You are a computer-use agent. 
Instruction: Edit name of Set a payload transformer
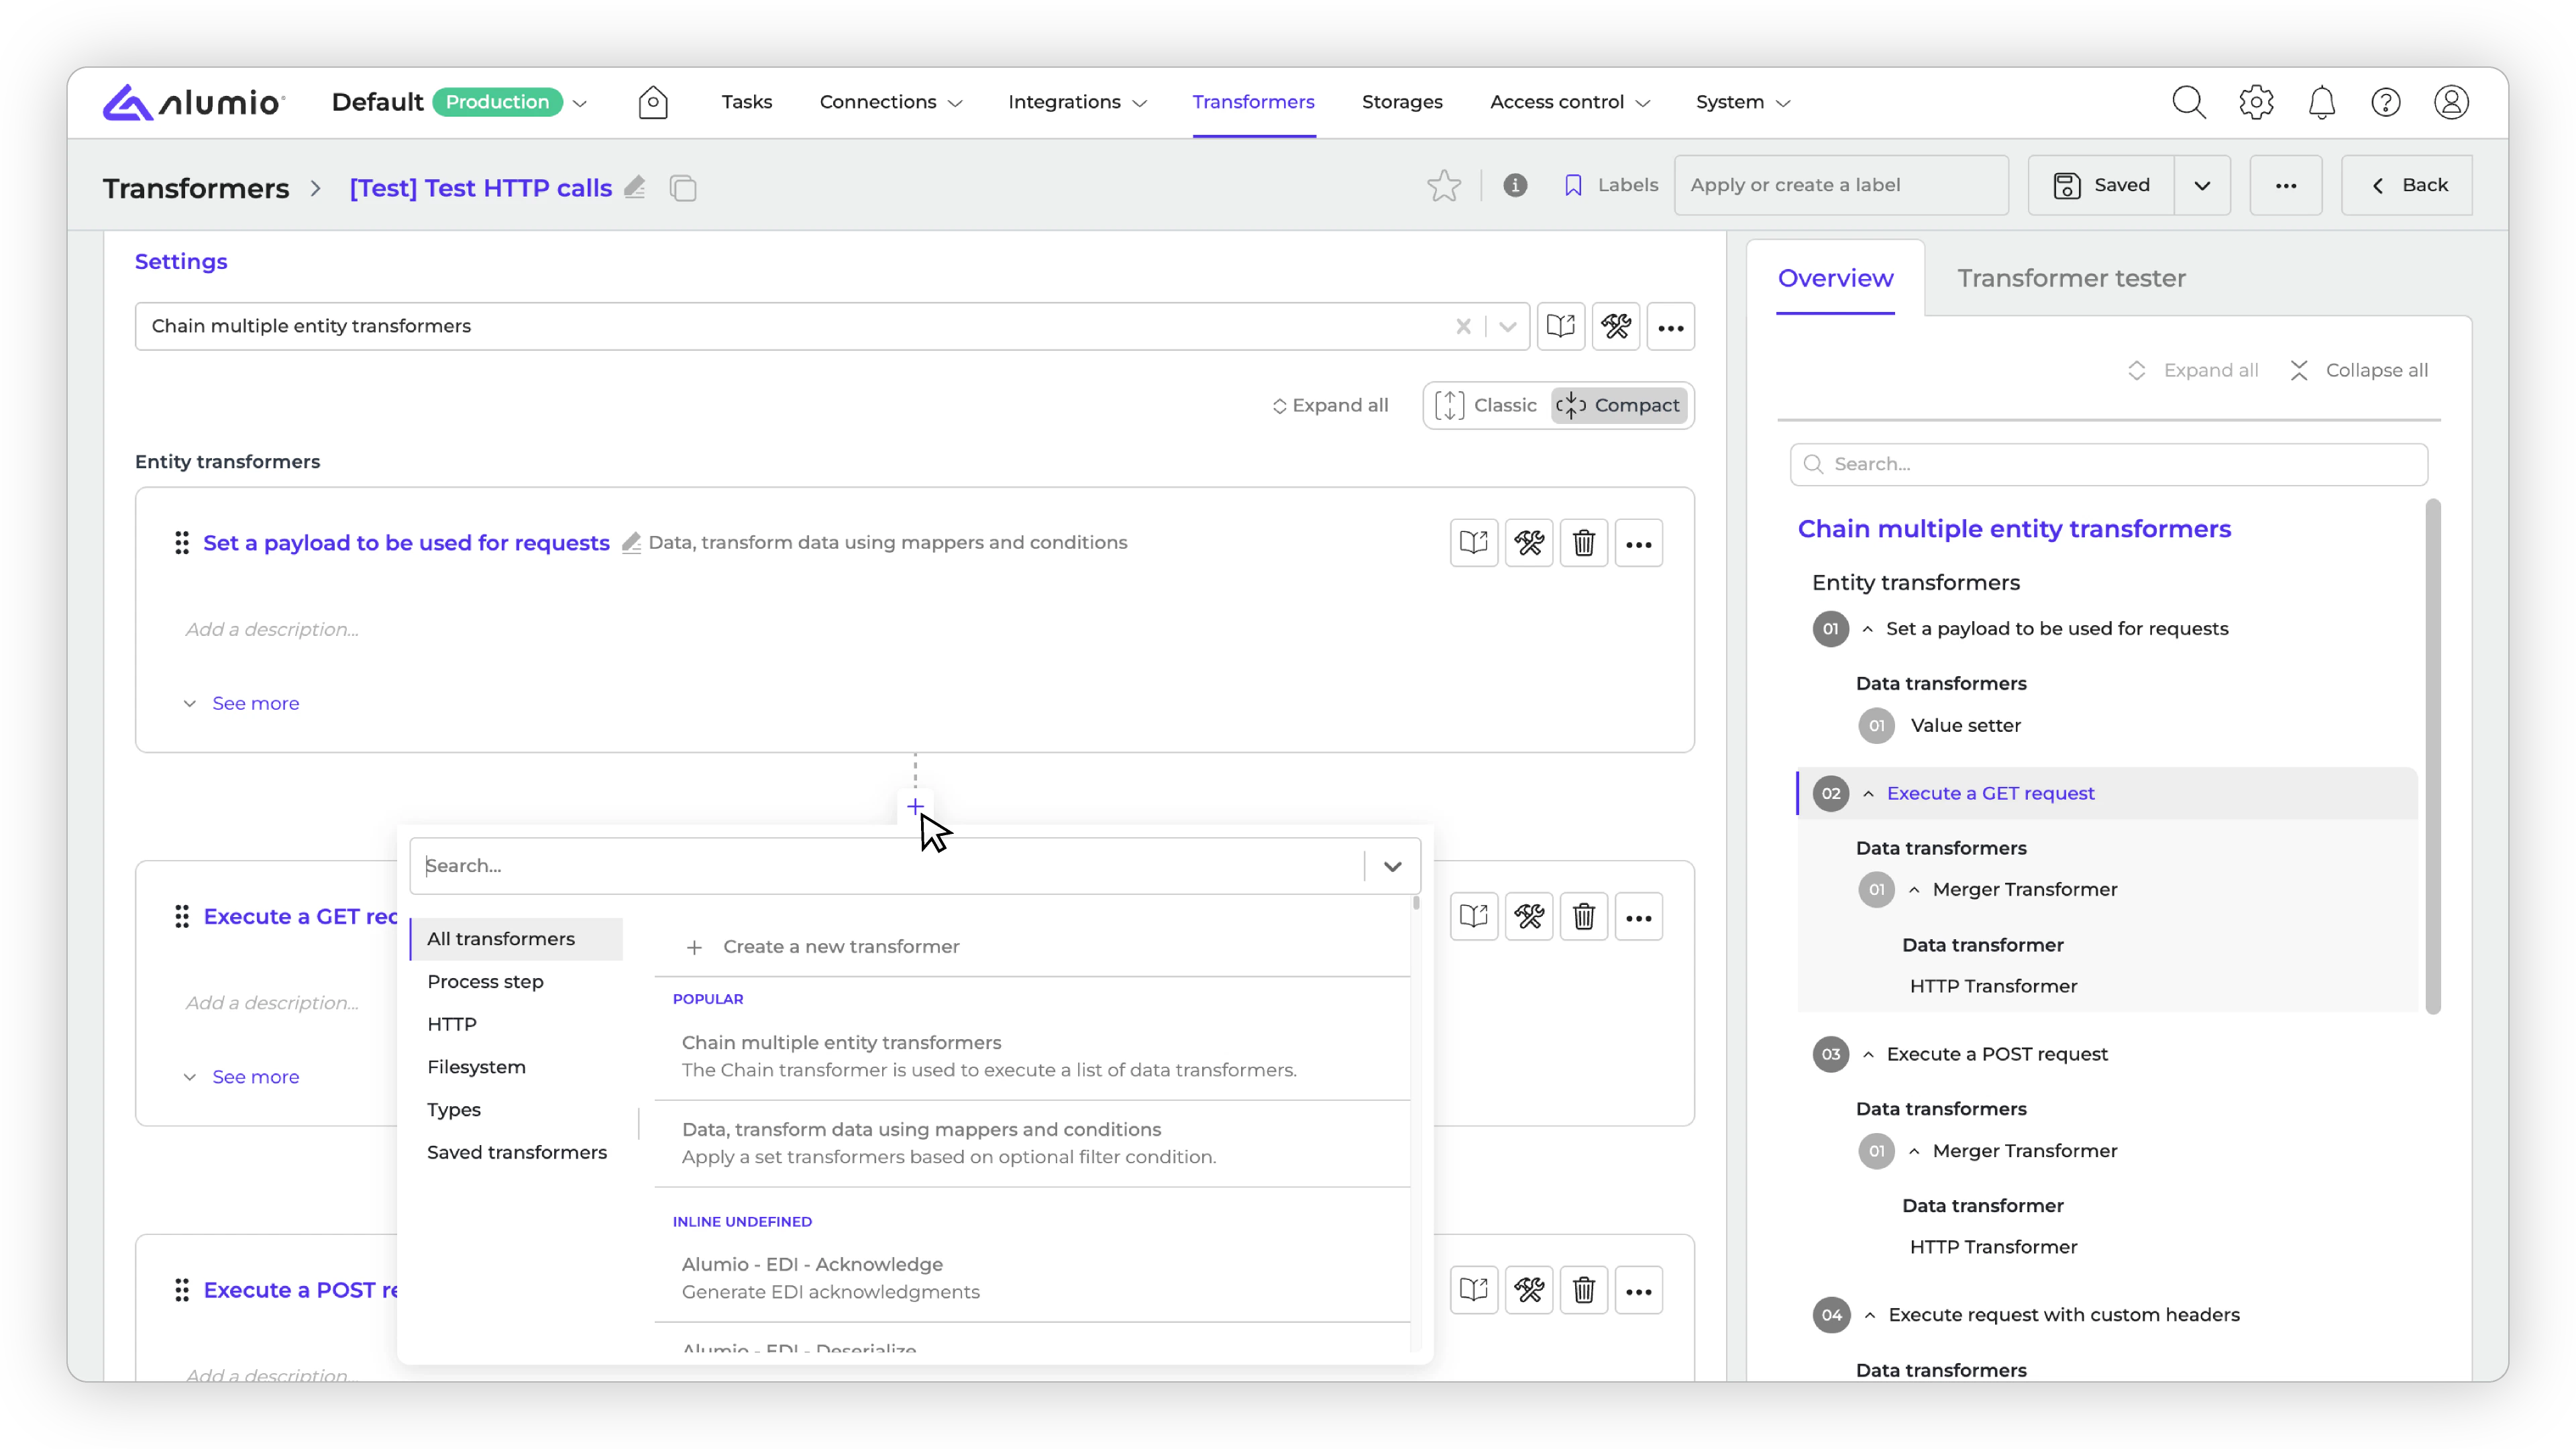631,543
